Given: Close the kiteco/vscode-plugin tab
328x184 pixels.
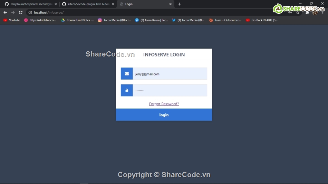Looking at the screenshot, I should point(113,4).
